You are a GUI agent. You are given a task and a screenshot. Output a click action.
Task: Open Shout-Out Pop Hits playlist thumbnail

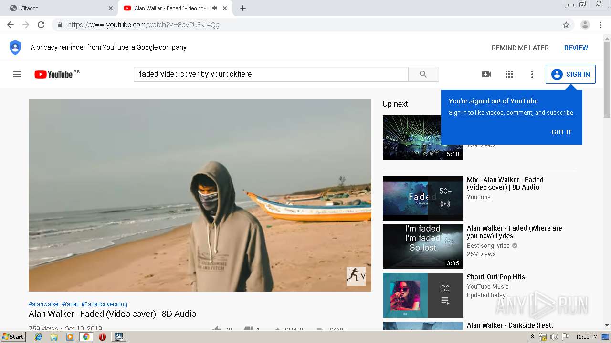click(423, 295)
